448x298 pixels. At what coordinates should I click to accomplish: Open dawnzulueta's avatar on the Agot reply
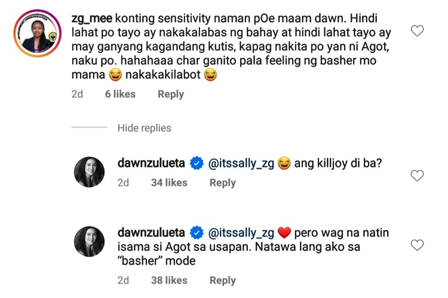(89, 241)
